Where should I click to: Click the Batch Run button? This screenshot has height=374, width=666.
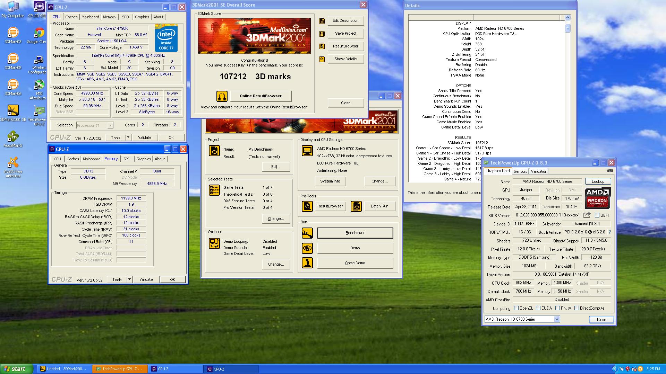click(x=379, y=206)
